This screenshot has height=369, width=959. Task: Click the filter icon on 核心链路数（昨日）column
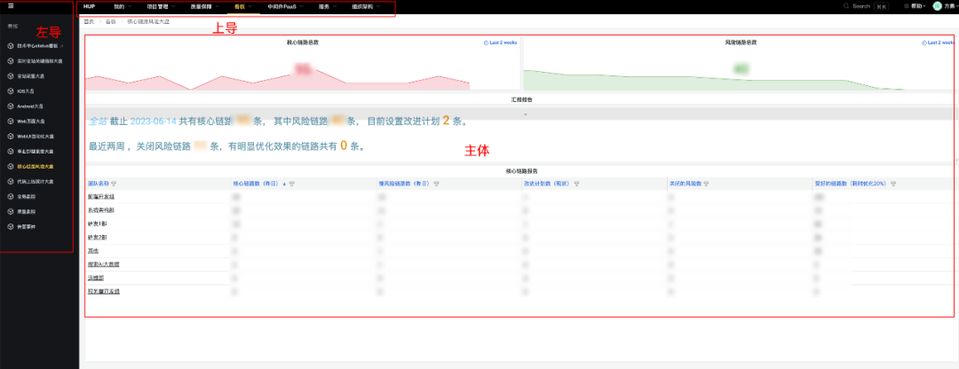tap(291, 184)
